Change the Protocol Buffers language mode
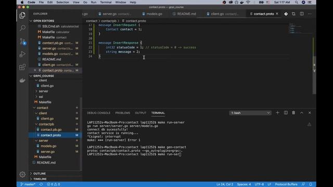 (x=286, y=184)
